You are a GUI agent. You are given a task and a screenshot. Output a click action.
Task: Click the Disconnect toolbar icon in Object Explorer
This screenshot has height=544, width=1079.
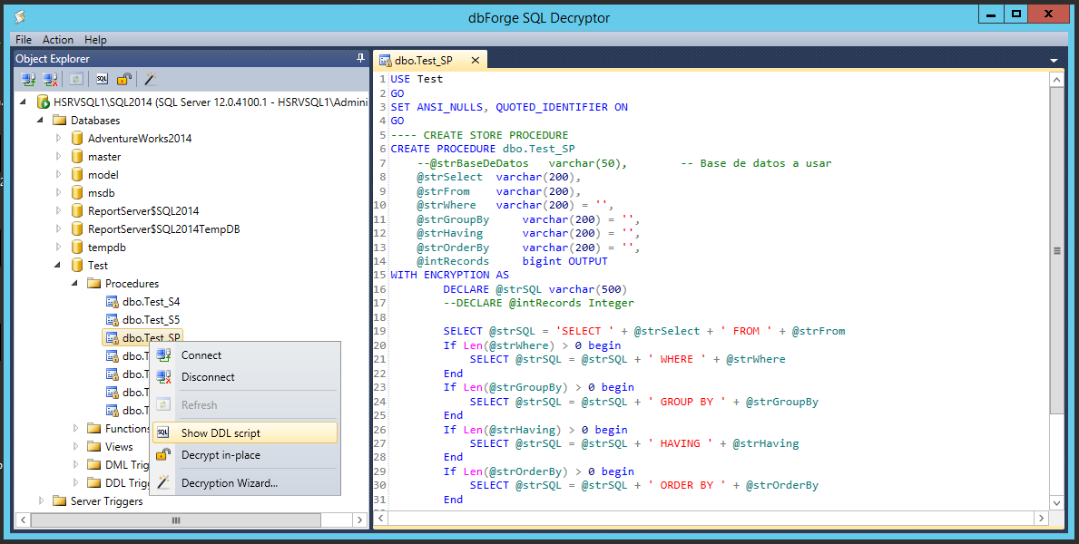pos(50,79)
